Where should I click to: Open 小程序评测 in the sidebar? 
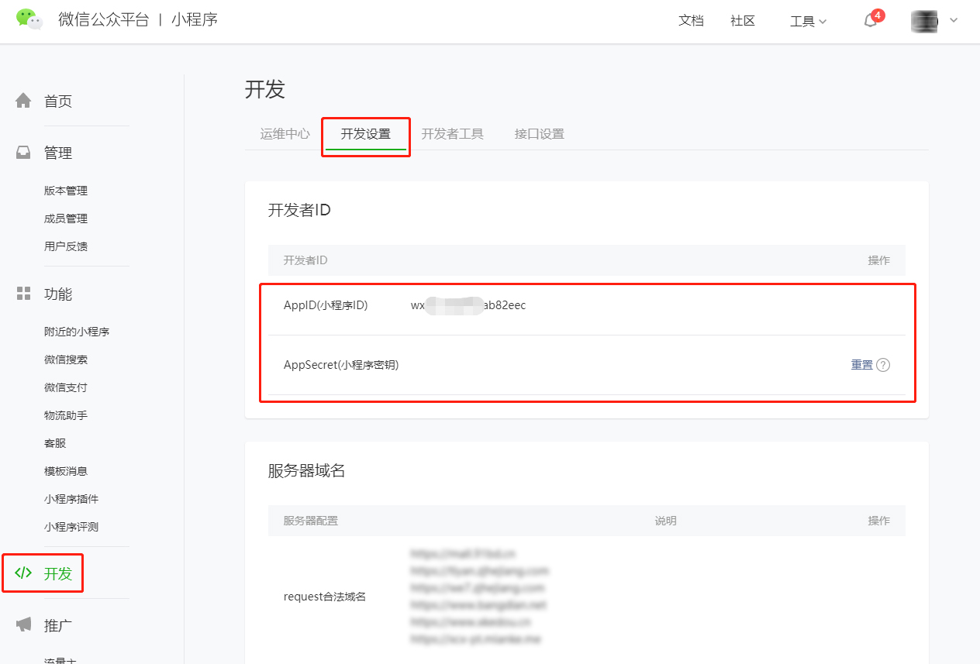[x=71, y=527]
